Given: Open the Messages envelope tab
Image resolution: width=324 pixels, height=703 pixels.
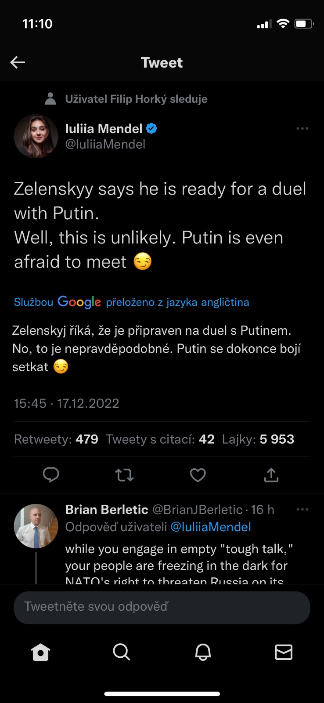Looking at the screenshot, I should [284, 652].
